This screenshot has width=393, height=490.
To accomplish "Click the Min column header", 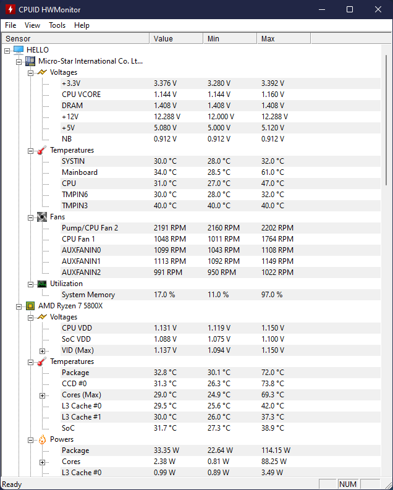I will [230, 39].
